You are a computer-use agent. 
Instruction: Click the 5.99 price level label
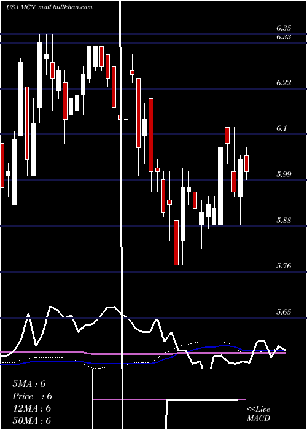(x=284, y=174)
